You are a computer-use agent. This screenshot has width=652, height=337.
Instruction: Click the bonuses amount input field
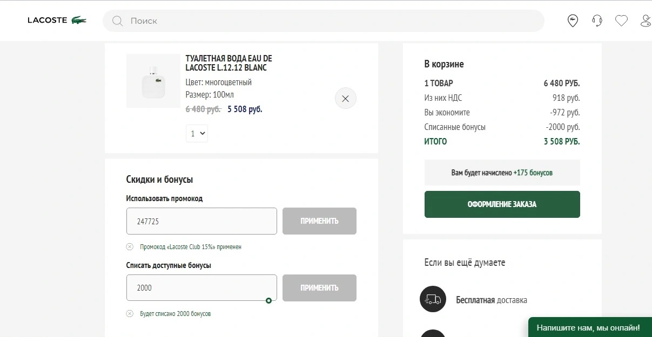coord(201,288)
